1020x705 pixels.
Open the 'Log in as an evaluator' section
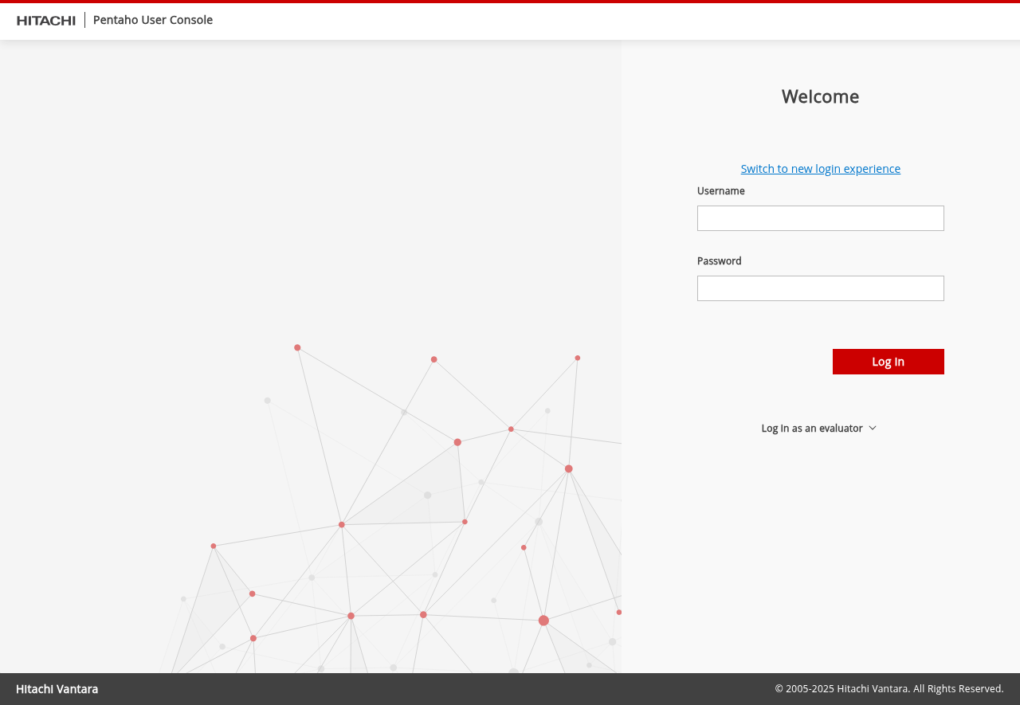[x=812, y=428]
